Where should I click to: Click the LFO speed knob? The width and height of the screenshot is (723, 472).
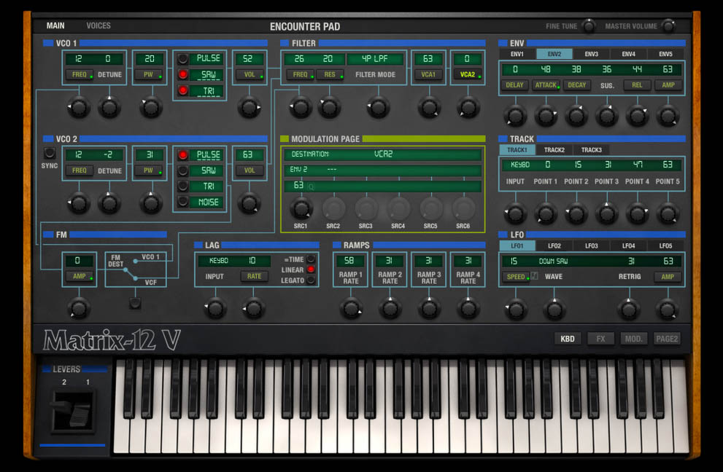(x=516, y=309)
